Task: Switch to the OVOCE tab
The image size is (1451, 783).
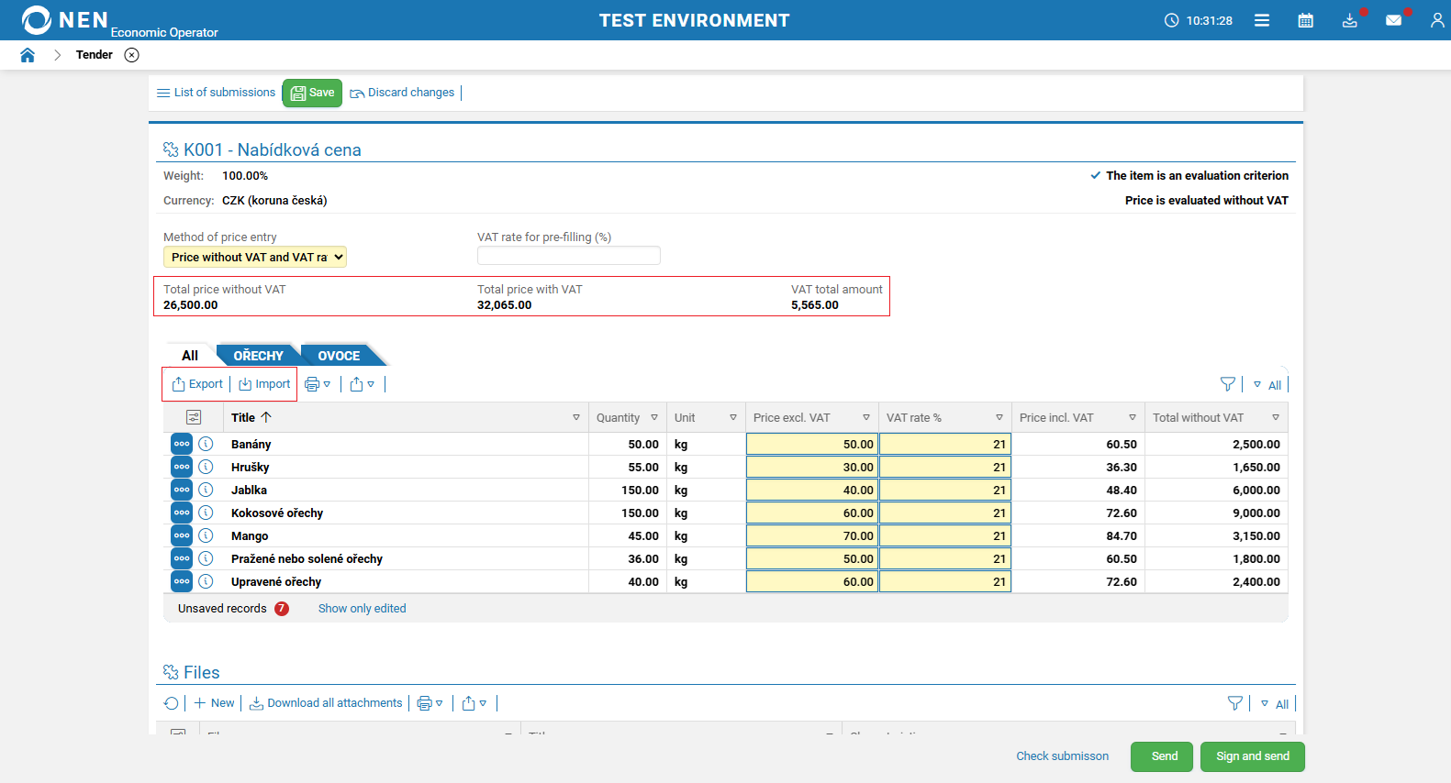Action: point(339,356)
